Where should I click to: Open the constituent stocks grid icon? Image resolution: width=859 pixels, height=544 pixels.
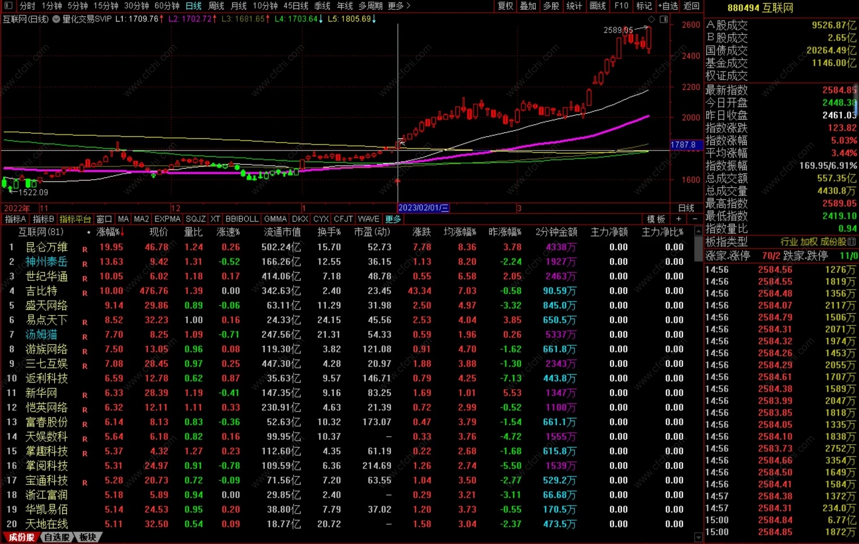(x=852, y=242)
